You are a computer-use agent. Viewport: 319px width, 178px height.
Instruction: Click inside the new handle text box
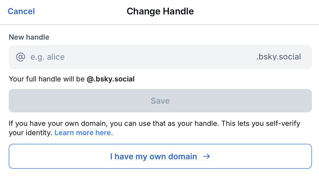[109, 57]
